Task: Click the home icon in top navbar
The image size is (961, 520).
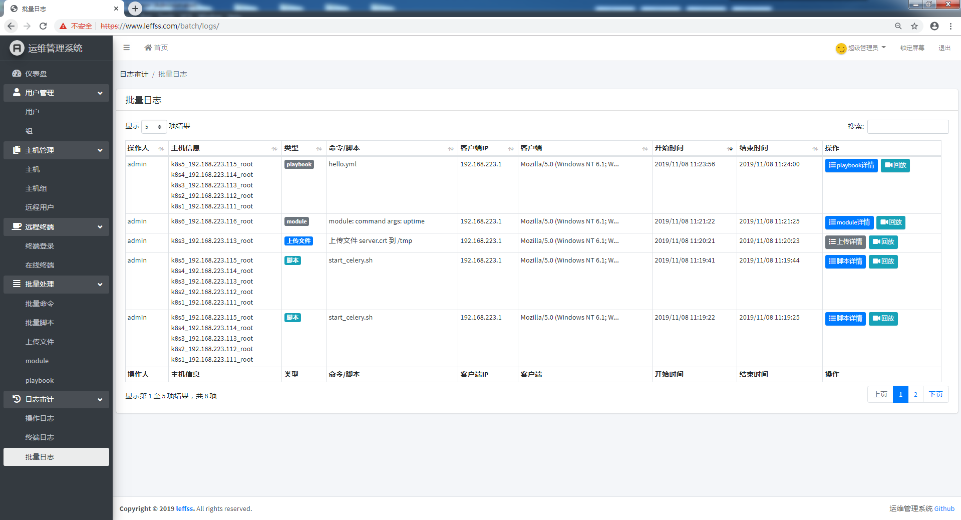Action: point(148,48)
